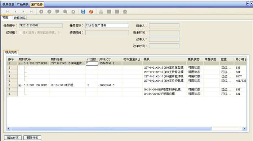This screenshot has height=141, width=253.
Task: Tick the 已领模 checkbox
Action: tap(21, 33)
